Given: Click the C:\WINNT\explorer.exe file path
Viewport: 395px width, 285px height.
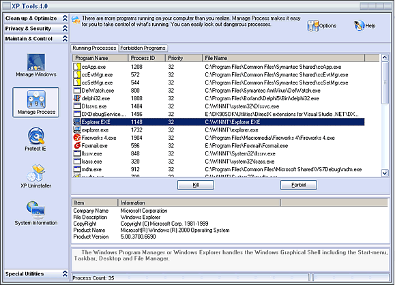Looking at the screenshot, I should coord(231,130).
